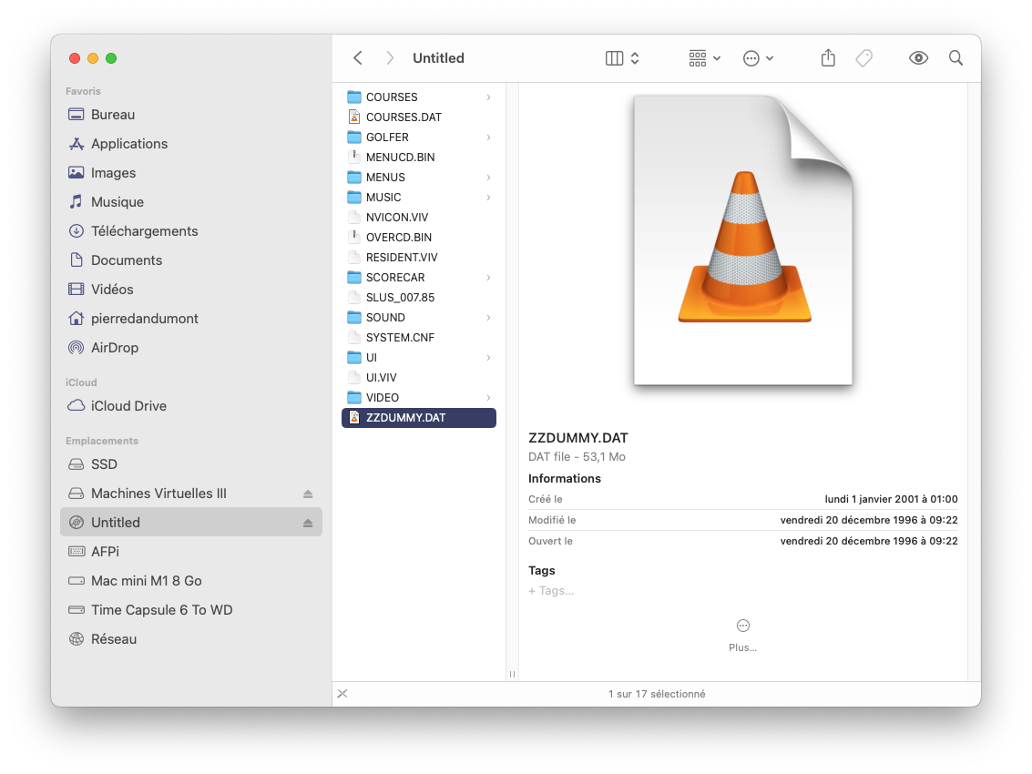Select the COURSES folder

click(x=419, y=97)
